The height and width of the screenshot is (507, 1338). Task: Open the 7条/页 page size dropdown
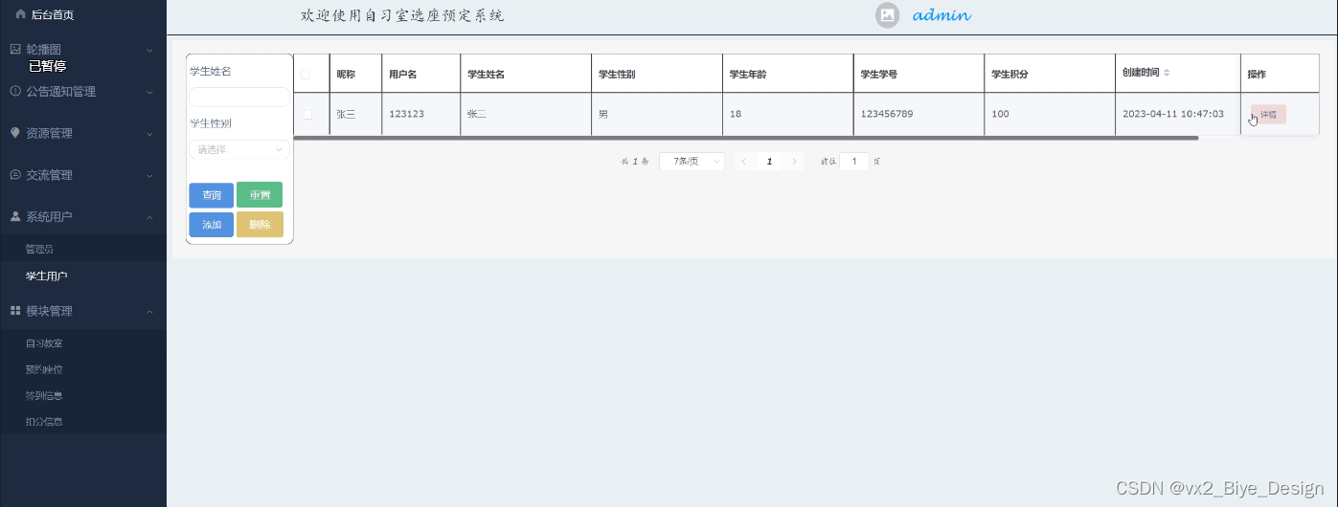(x=692, y=162)
